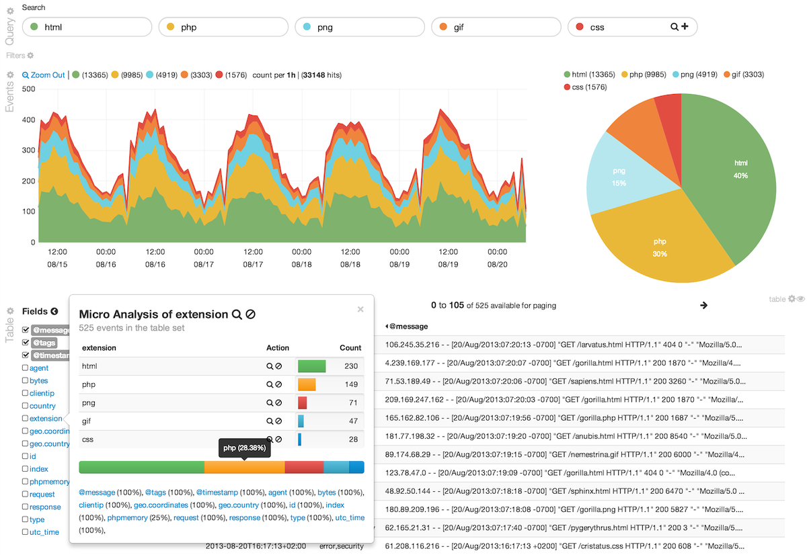The height and width of the screenshot is (555, 807).
Task: Click the magnifier next to Micro Analysis title
Action: point(236,314)
